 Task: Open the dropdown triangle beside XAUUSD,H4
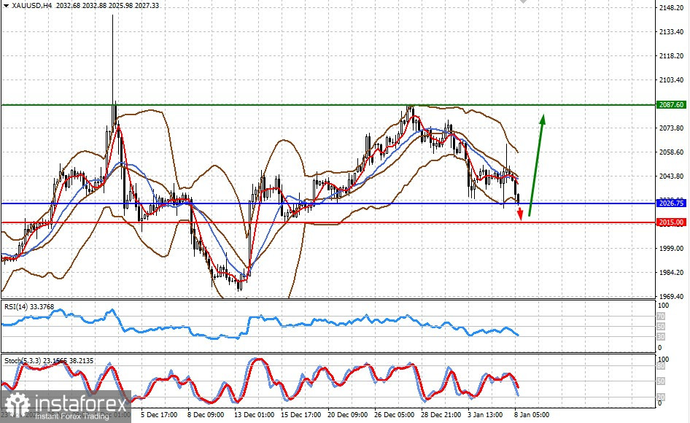pyautogui.click(x=6, y=6)
